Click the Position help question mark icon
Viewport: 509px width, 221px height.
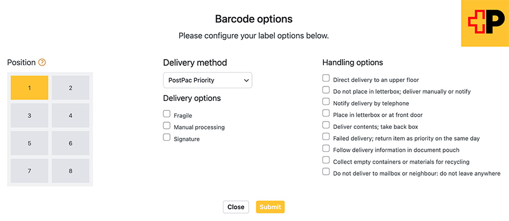coord(42,63)
